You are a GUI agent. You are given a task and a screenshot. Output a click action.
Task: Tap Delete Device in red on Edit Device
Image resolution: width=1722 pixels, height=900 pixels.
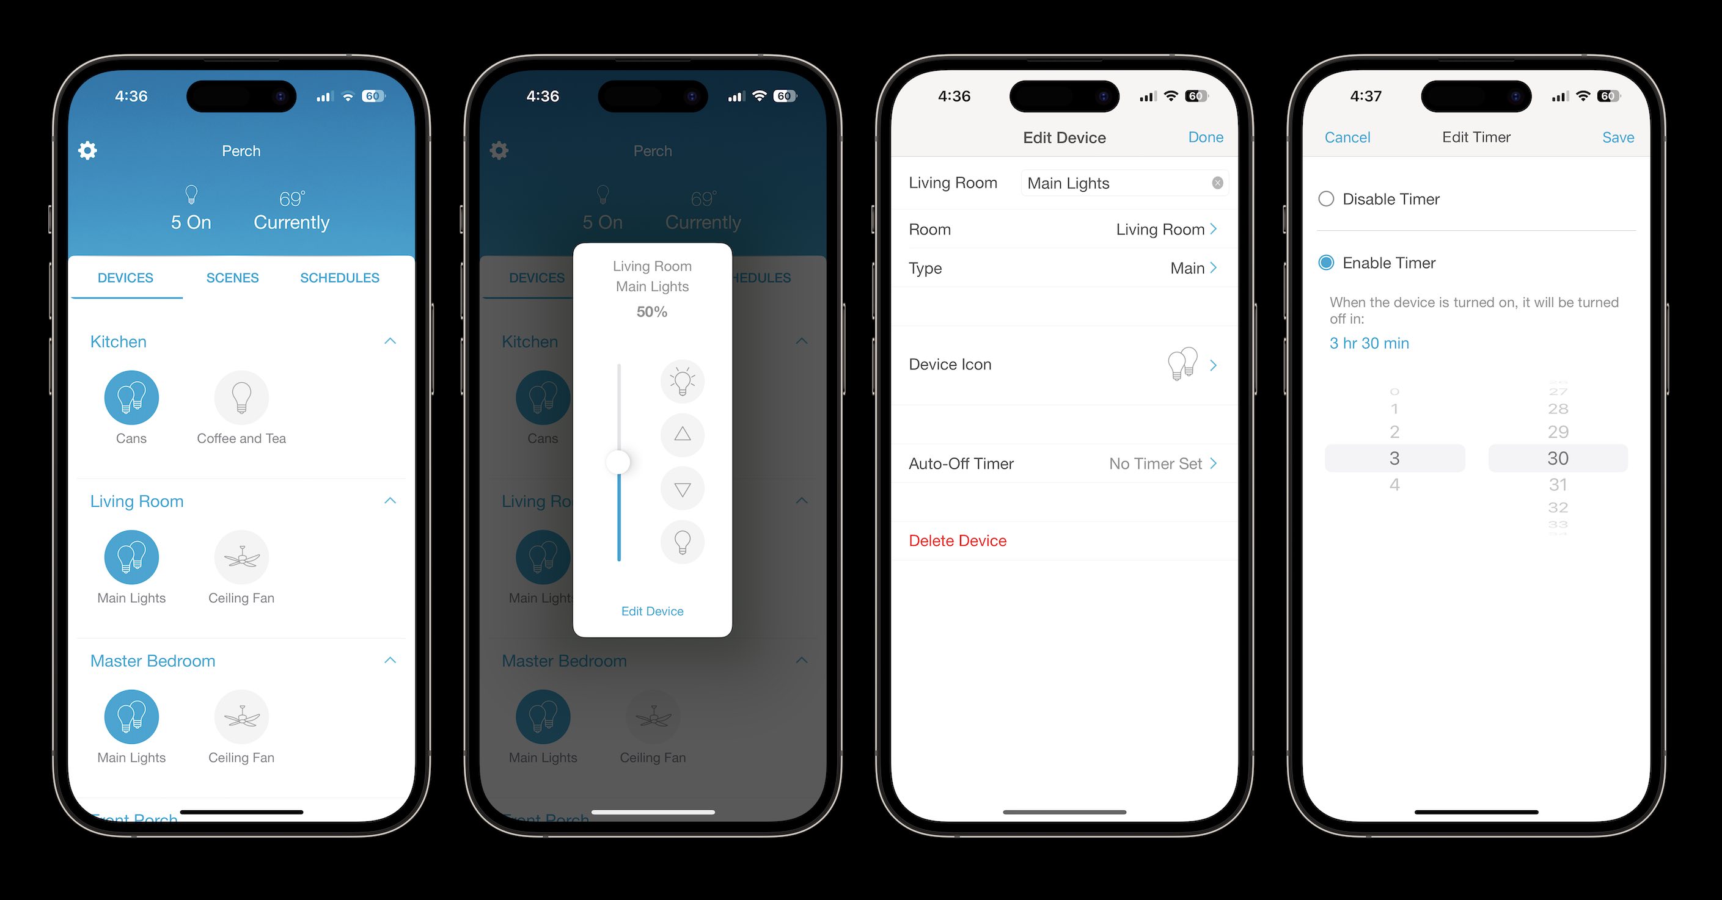tap(958, 540)
